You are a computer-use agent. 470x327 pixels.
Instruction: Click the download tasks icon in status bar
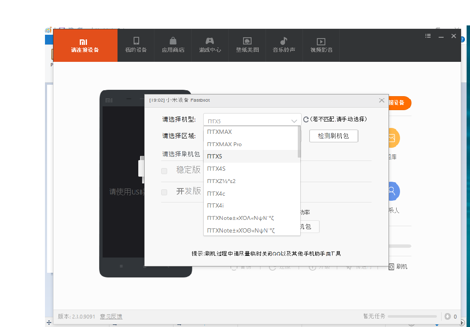pyautogui.click(x=448, y=316)
